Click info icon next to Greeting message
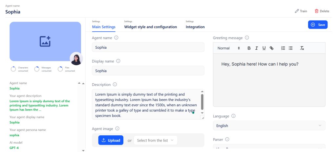The width and height of the screenshot is (336, 152). 247,38
